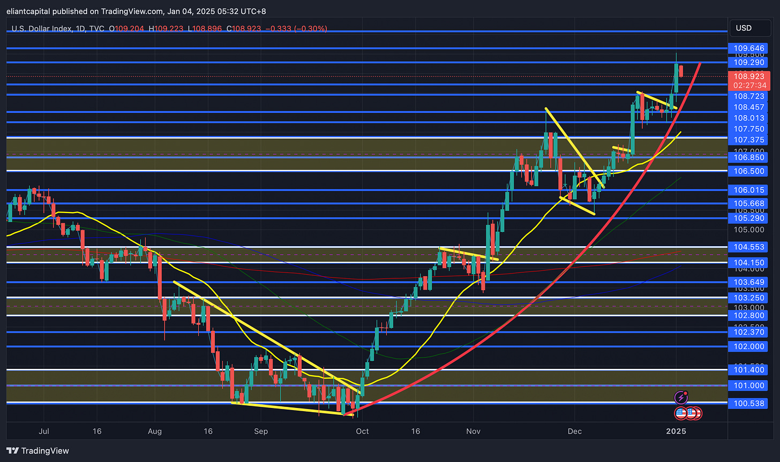This screenshot has width=780, height=462.
Task: Open the USD currency selector
Action: tap(749, 28)
